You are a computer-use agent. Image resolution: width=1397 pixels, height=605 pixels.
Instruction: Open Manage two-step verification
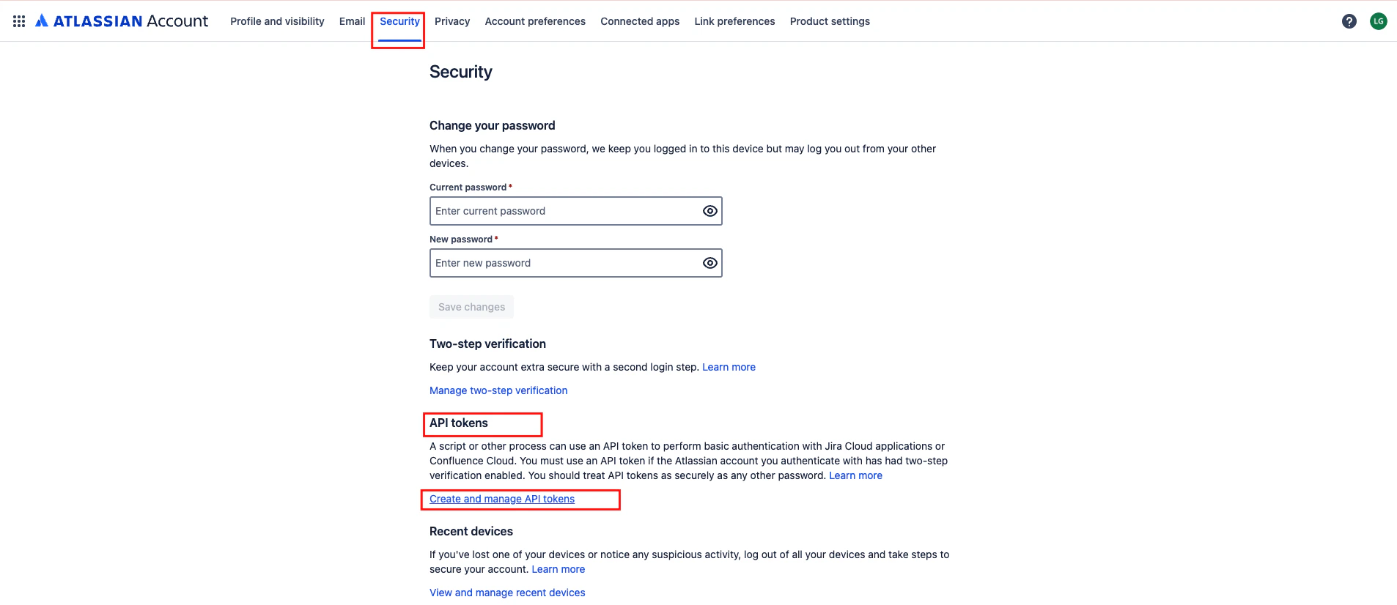coord(498,390)
